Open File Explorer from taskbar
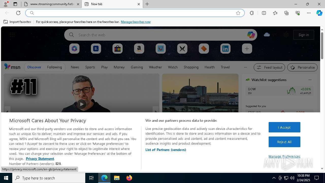The image size is (325, 183). [x=117, y=178]
